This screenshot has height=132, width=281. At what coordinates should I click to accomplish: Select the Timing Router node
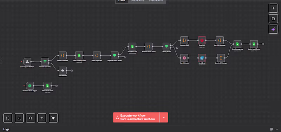pos(166,47)
